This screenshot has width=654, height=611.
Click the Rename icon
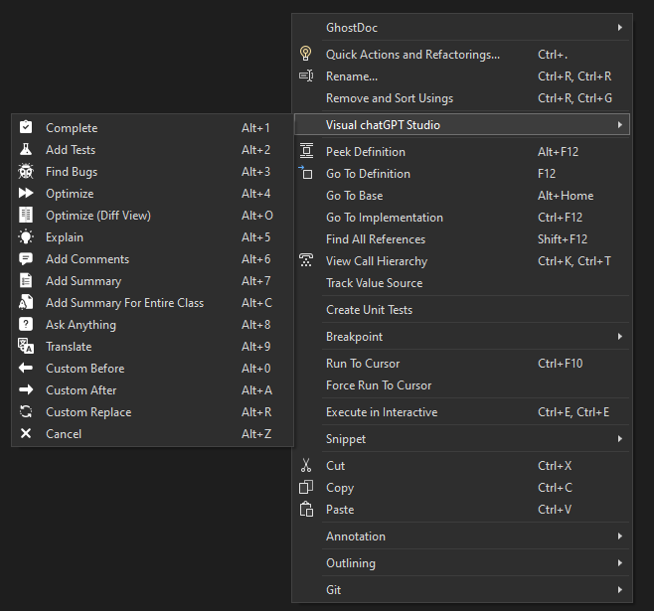pyautogui.click(x=306, y=76)
